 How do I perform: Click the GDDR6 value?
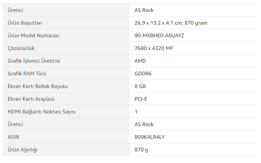click(x=143, y=73)
